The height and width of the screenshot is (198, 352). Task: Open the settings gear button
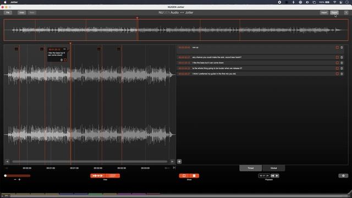click(x=343, y=175)
